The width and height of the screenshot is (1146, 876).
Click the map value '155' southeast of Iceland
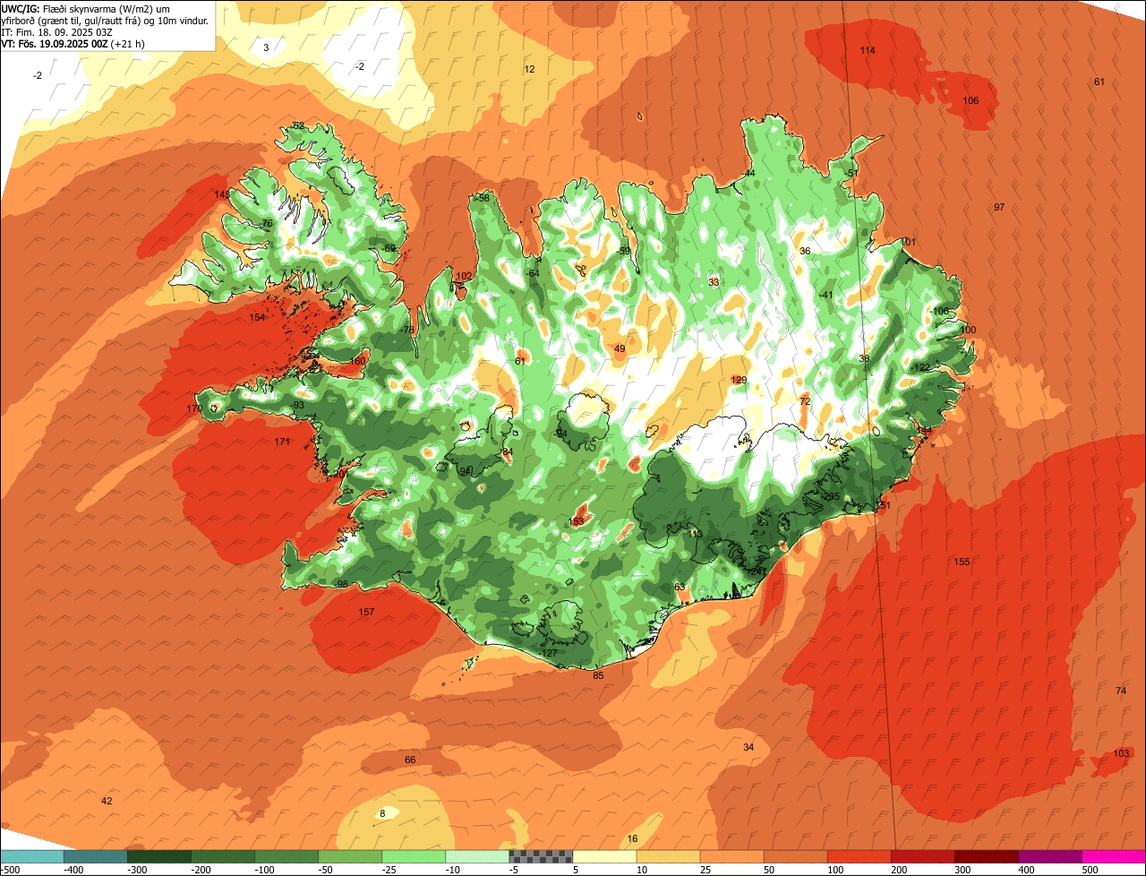click(x=962, y=562)
